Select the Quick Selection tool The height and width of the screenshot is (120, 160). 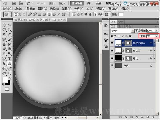click(x=10, y=29)
